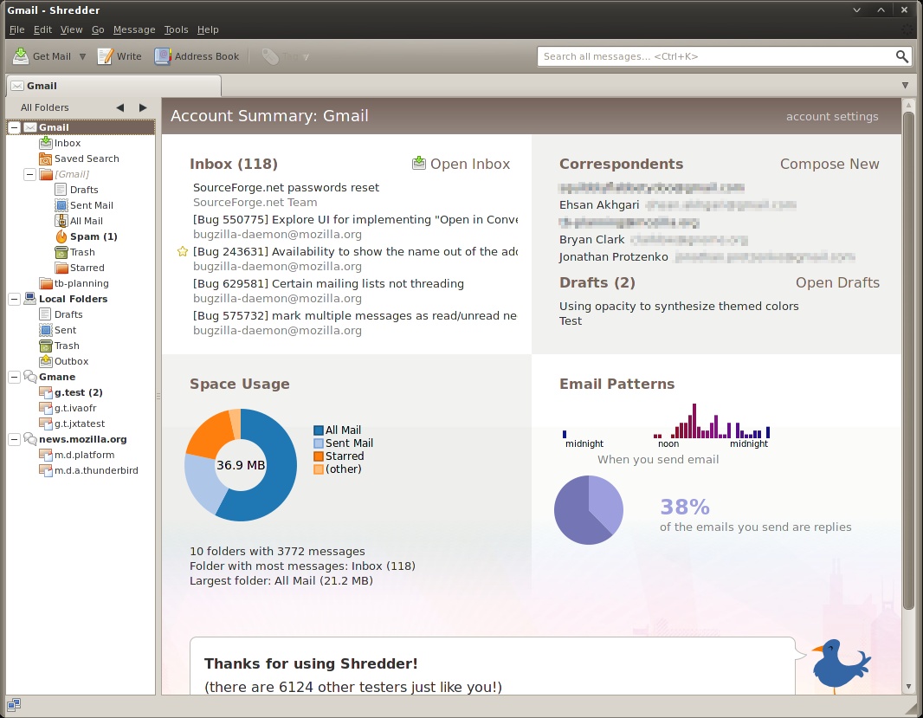The height and width of the screenshot is (718, 923).
Task: Click the vertical scrollbar of the summary pane
Action: coord(908,359)
